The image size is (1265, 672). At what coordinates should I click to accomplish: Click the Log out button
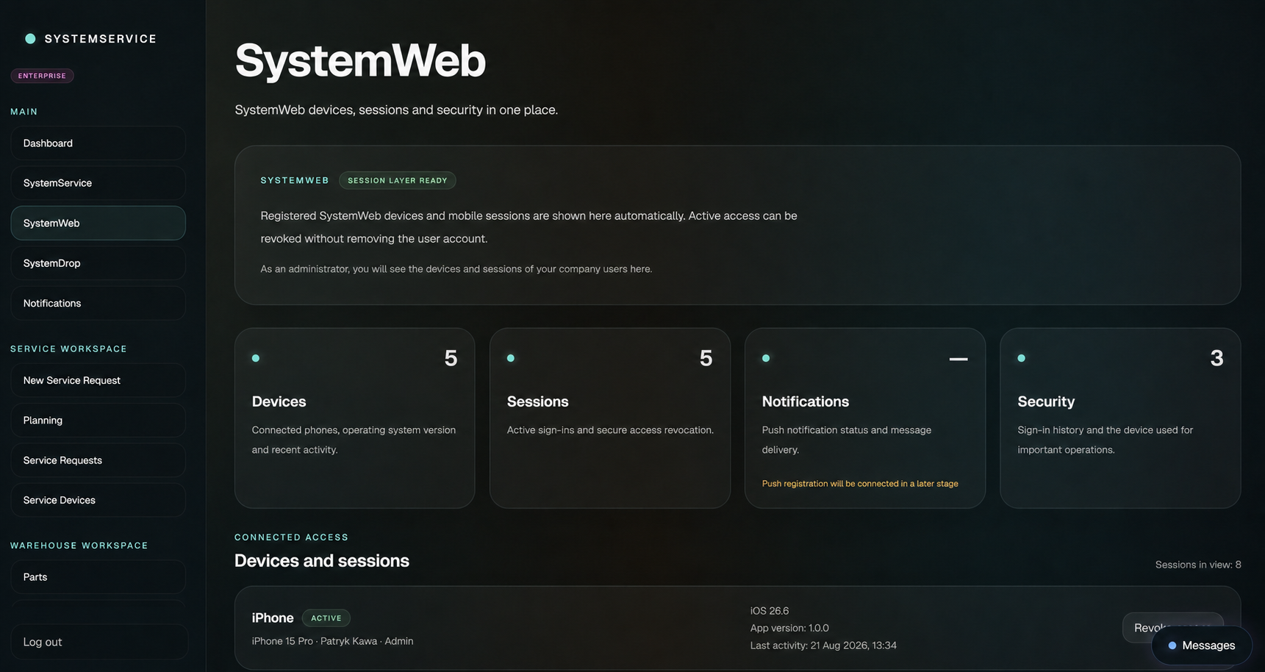[99, 642]
